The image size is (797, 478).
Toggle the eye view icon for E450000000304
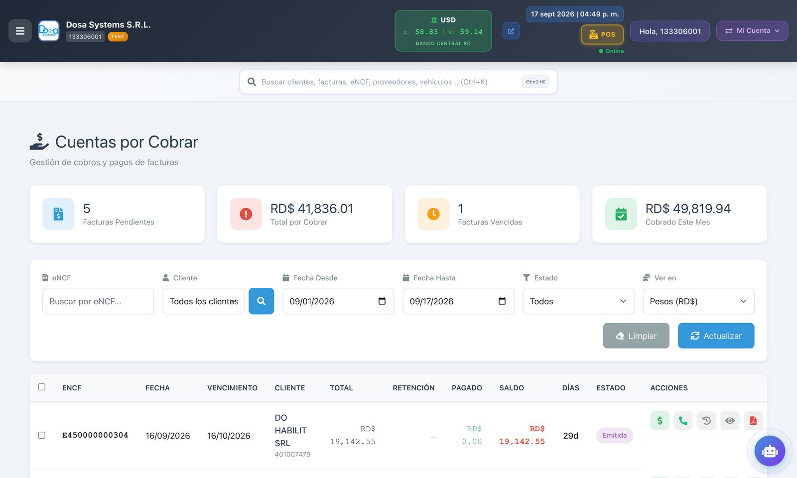point(730,421)
